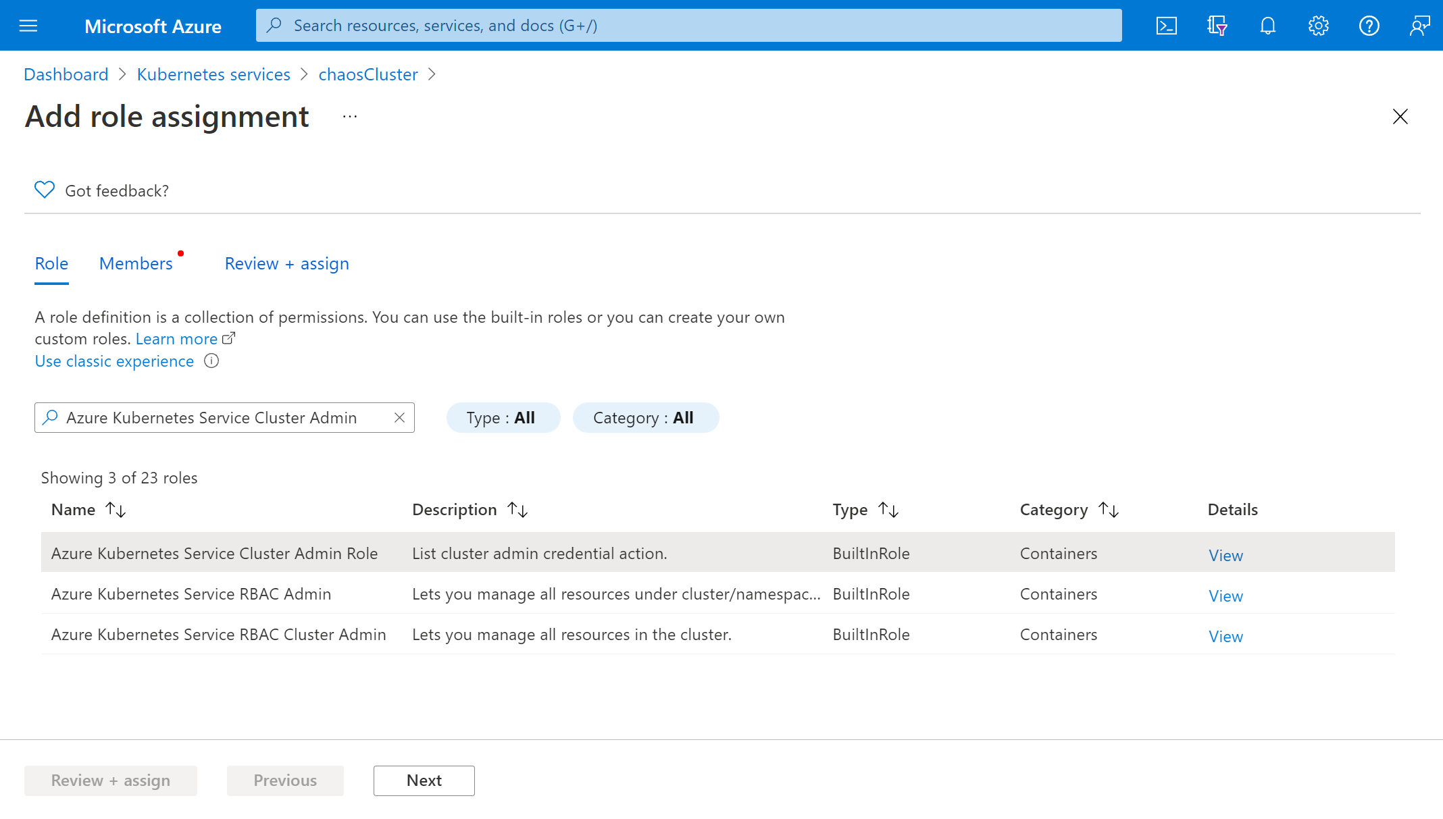The image size is (1443, 819).
Task: Open Azure Cloud Shell terminal icon
Action: point(1167,25)
